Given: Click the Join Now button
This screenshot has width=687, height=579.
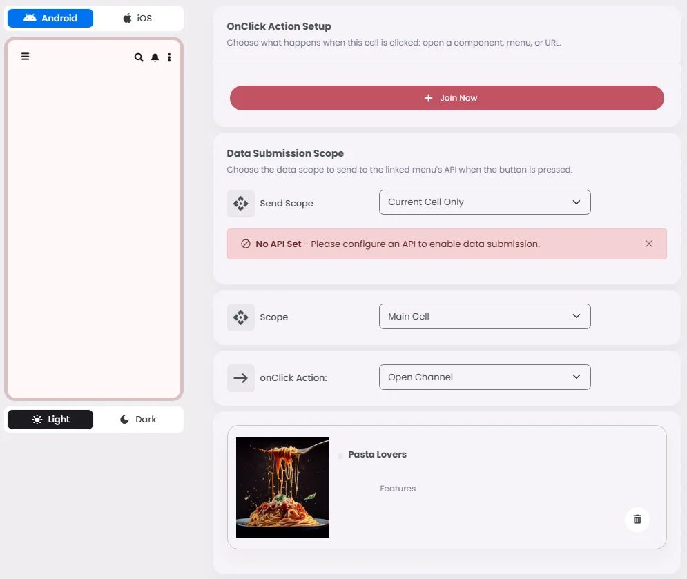Looking at the screenshot, I should point(447,98).
